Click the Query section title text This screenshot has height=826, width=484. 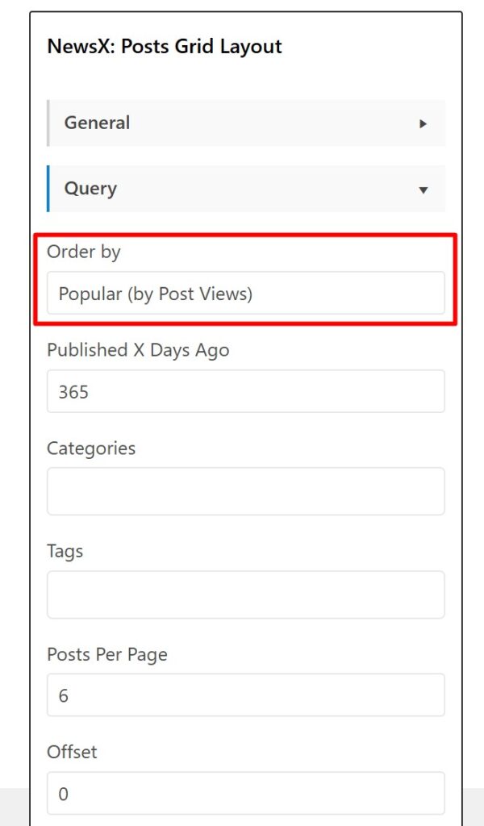tap(90, 189)
